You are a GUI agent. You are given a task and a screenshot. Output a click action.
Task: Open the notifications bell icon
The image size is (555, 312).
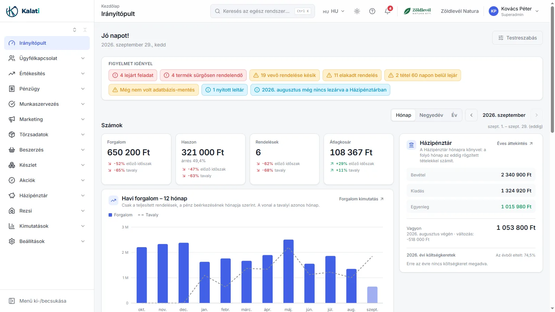387,11
